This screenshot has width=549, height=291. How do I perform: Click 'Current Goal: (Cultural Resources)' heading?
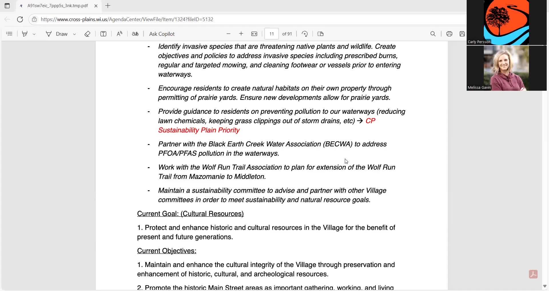tap(190, 214)
